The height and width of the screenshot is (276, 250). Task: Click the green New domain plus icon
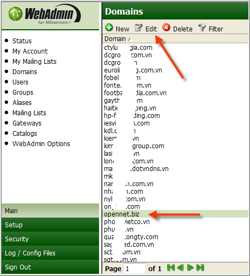[109, 28]
